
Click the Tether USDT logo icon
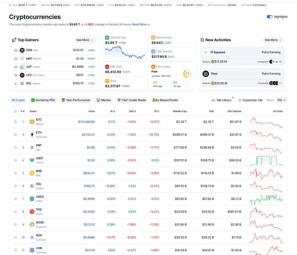[32, 160]
